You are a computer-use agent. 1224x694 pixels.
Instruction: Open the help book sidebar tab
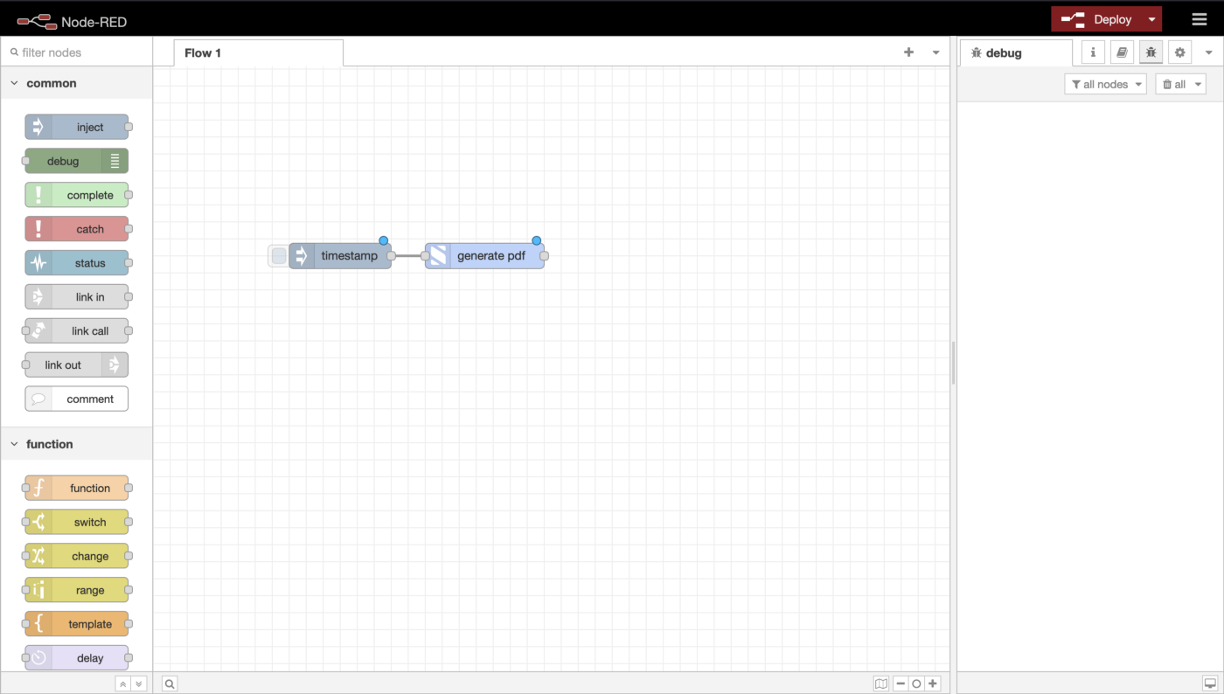click(x=1122, y=52)
